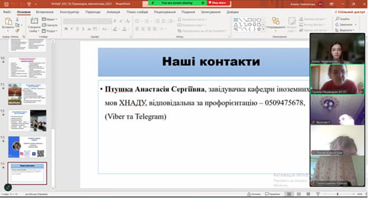The image size is (368, 198).
Task: Click the Cut scissors icon
Action: tap(17, 20)
